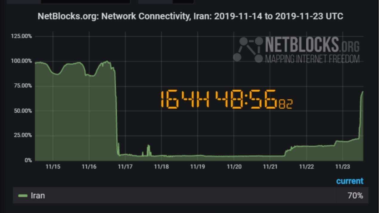Image resolution: width=379 pixels, height=213 pixels.
Task: Toggle the Iran series in legend
Action: pos(38,196)
